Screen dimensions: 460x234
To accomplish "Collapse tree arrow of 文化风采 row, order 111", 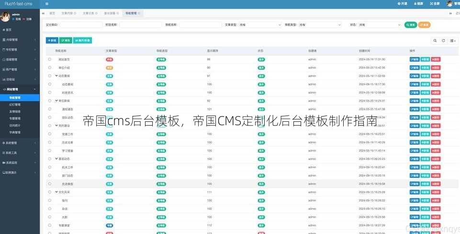I will pos(56,192).
